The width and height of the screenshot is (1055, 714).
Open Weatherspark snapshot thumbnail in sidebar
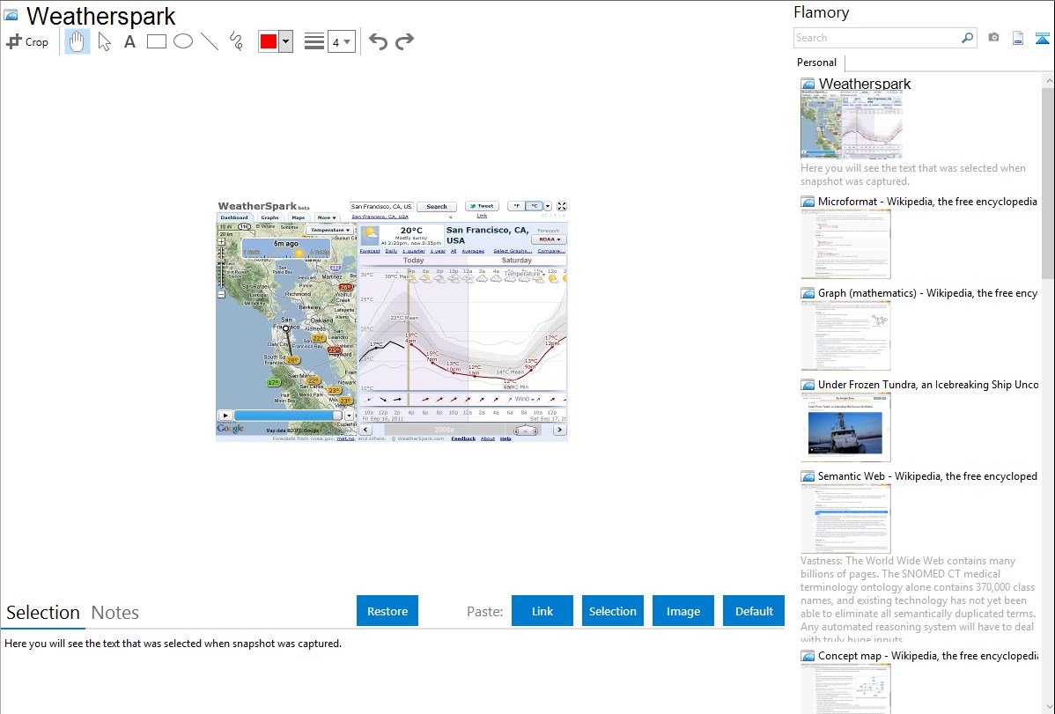point(851,126)
